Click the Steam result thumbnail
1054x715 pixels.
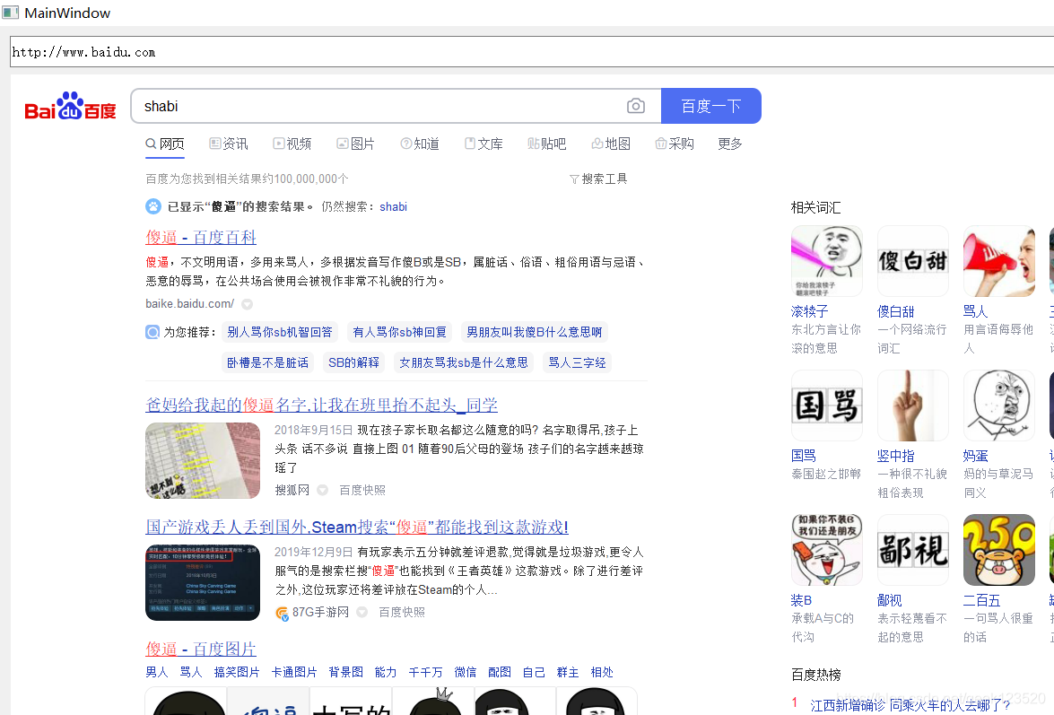(x=203, y=582)
